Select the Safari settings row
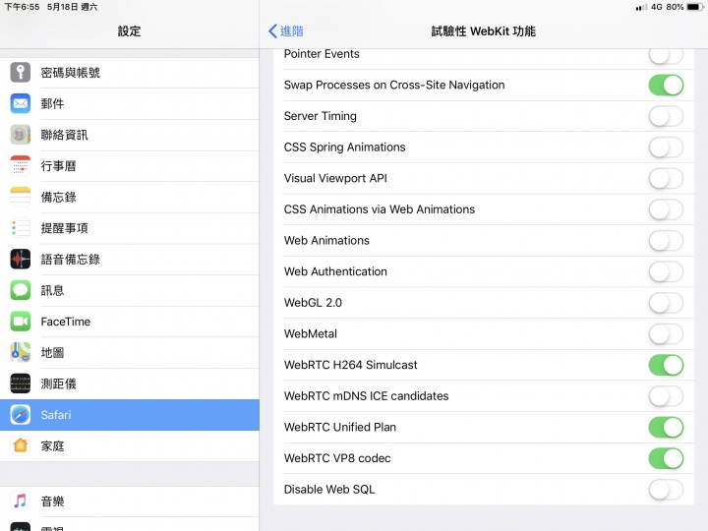This screenshot has width=708, height=531. 130,415
